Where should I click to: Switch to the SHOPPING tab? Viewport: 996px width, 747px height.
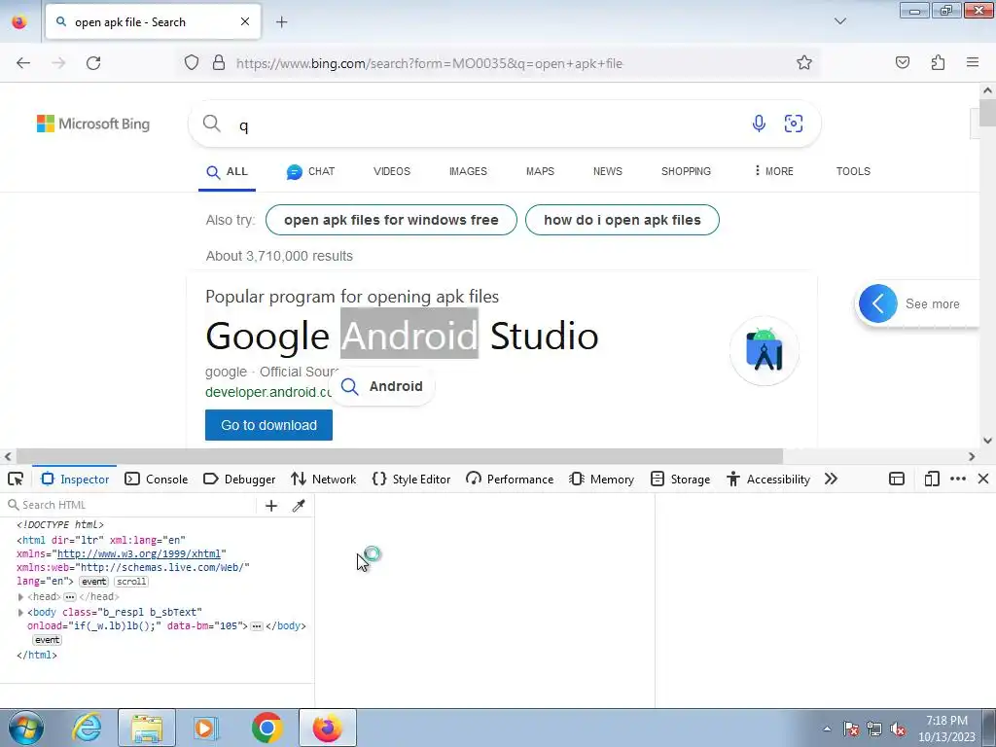(686, 171)
